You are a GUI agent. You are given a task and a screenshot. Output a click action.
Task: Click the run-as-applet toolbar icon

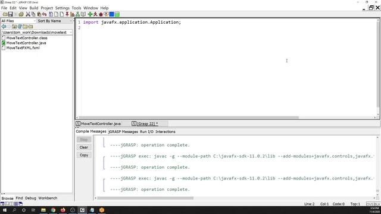[106, 14]
